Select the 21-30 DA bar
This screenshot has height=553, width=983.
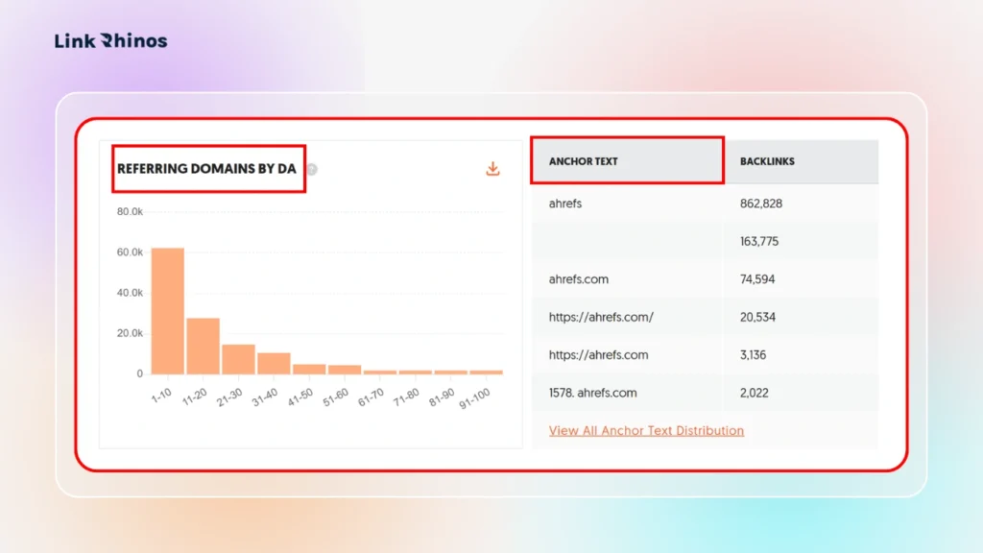(238, 359)
